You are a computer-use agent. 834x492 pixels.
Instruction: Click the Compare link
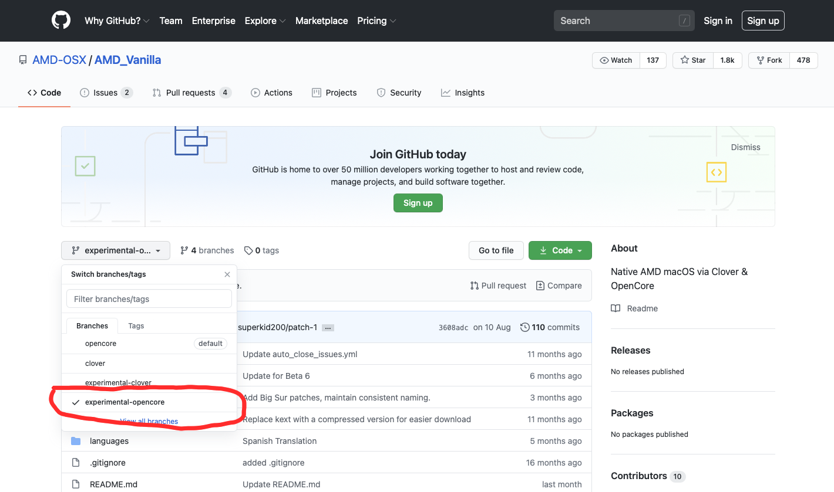pos(559,286)
